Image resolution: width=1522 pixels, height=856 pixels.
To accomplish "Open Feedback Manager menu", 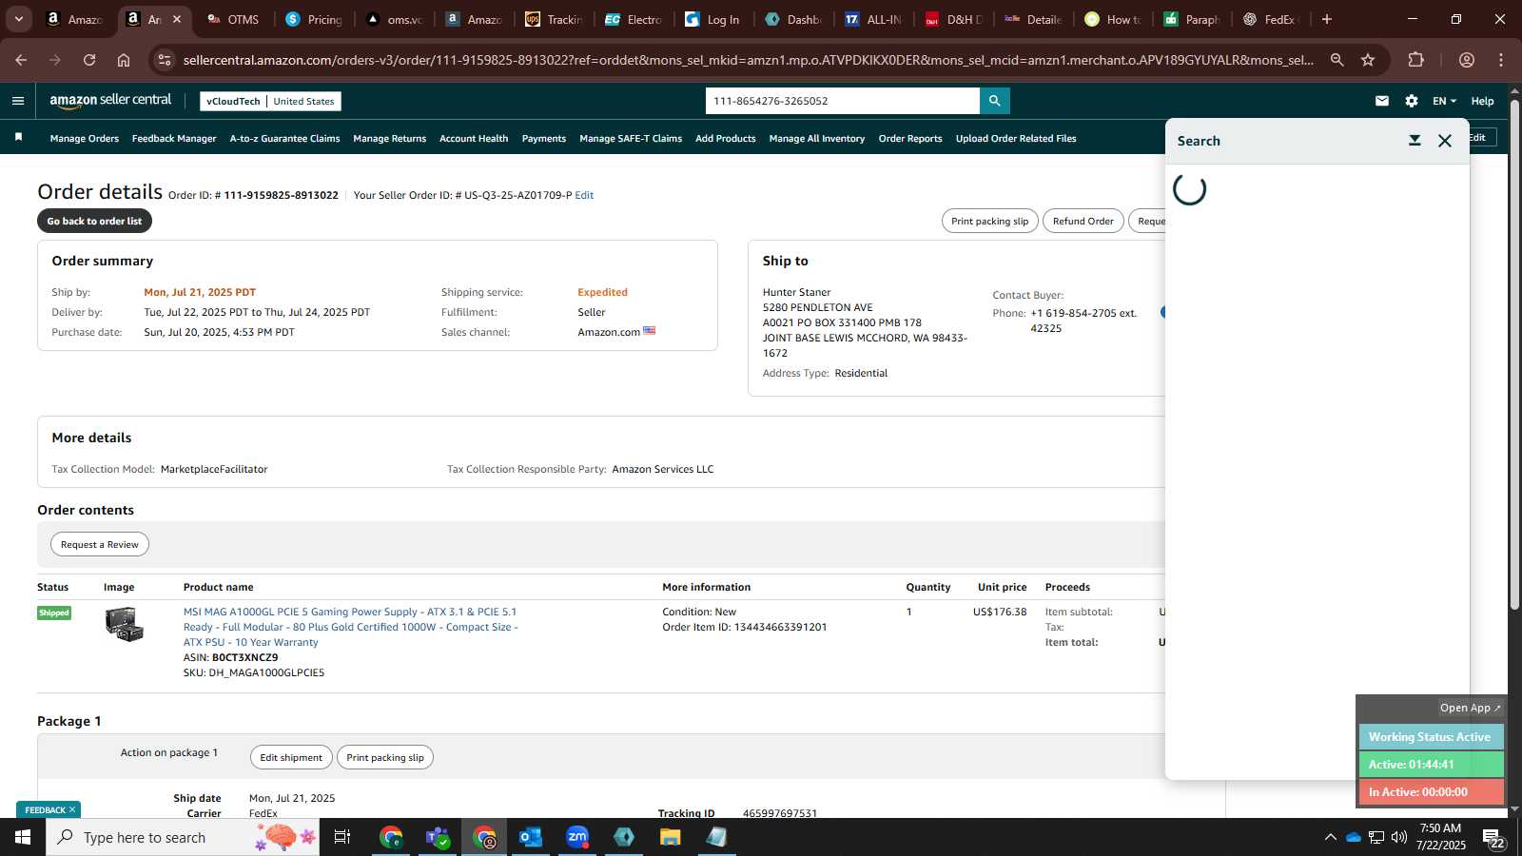I will (x=174, y=139).
